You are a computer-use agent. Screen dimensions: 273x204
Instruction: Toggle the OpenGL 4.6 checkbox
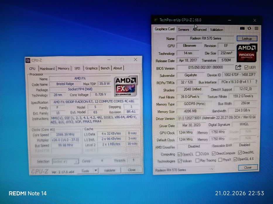pos(235,159)
